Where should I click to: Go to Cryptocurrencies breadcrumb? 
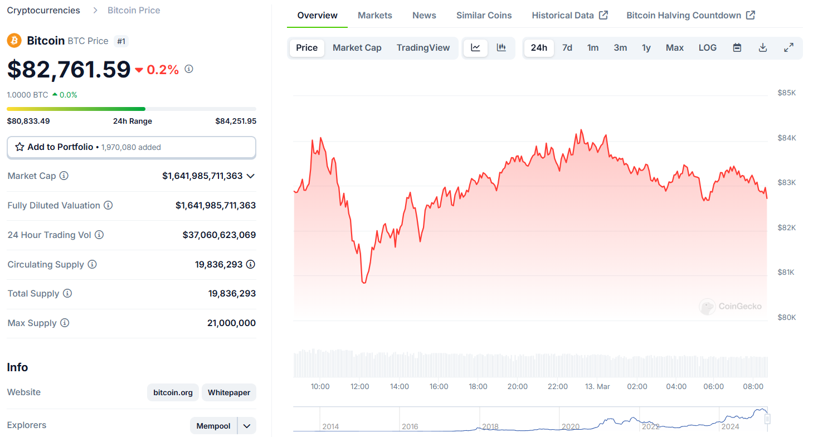click(x=43, y=11)
